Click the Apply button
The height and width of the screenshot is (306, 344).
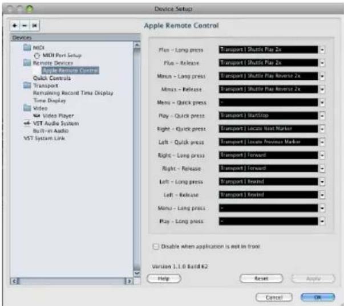(x=313, y=279)
